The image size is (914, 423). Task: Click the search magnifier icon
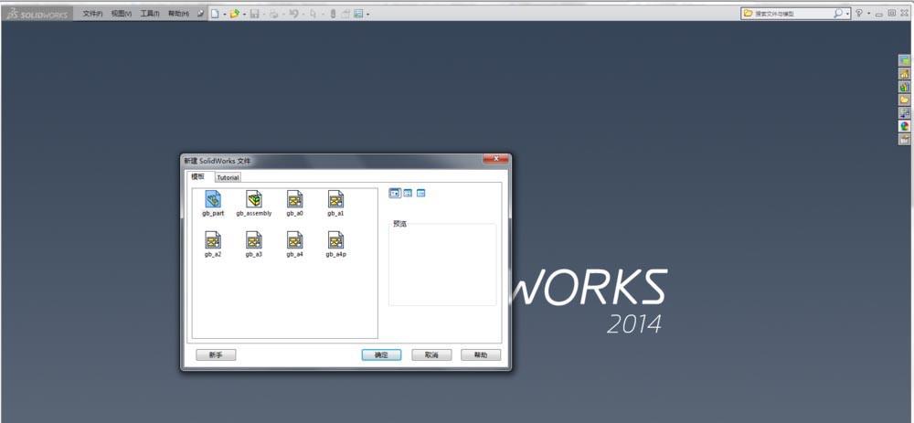click(838, 13)
